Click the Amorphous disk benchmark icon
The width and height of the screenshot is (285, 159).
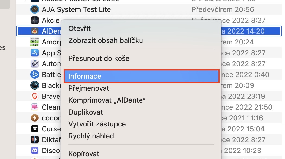[x=35, y=42]
